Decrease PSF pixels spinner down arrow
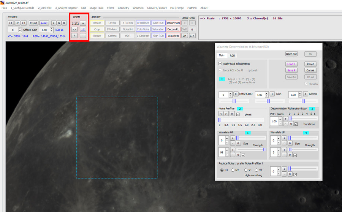342x212 pixels. pyautogui.click(x=280, y=123)
